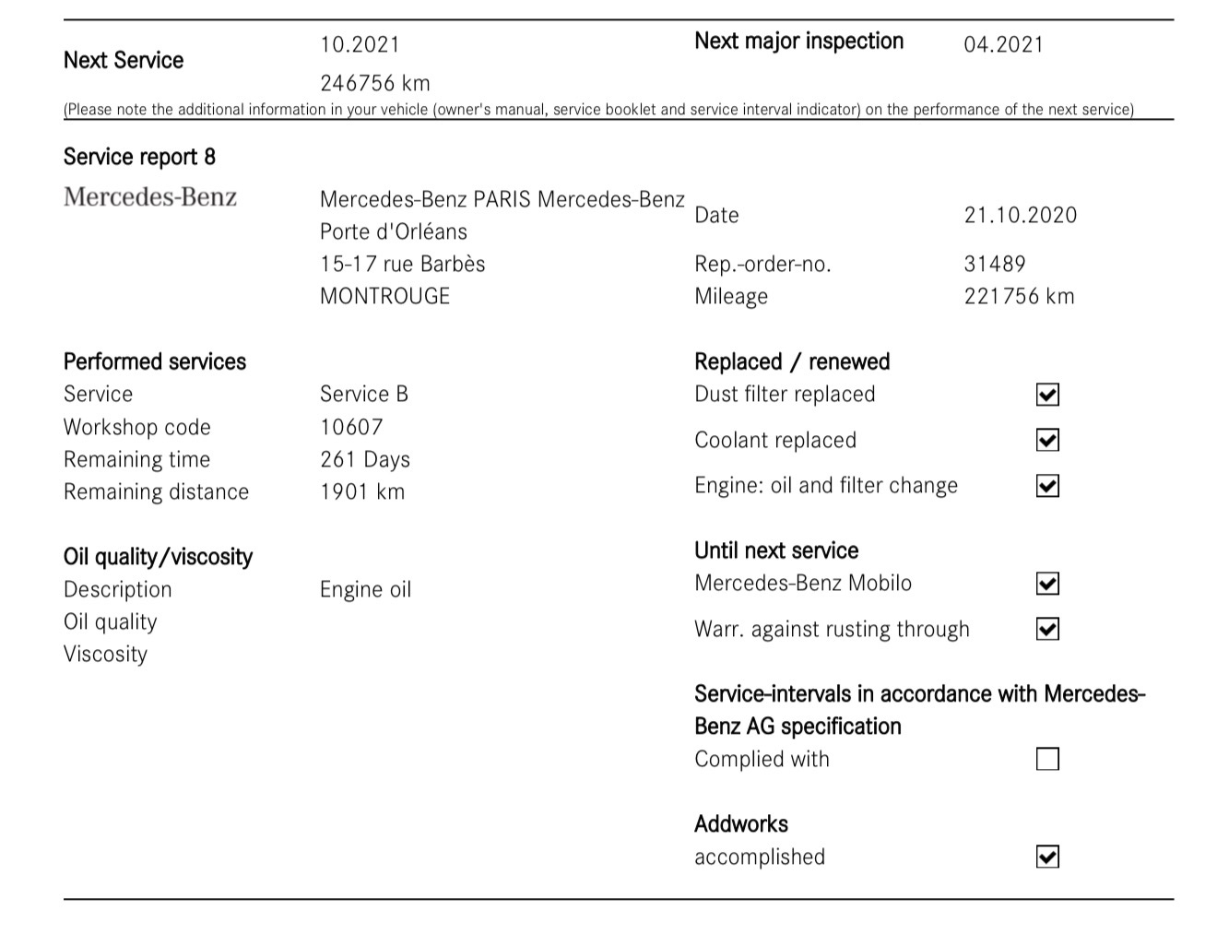Click the workshop code value 10607

click(351, 427)
